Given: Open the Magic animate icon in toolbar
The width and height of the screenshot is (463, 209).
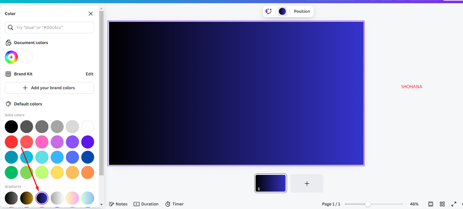Looking at the screenshot, I should (x=268, y=11).
